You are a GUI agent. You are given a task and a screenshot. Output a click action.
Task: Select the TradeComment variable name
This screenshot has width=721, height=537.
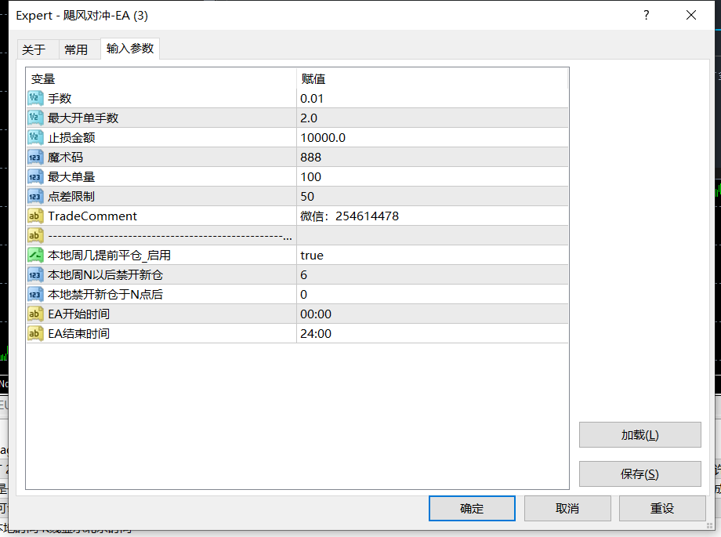[x=92, y=216]
